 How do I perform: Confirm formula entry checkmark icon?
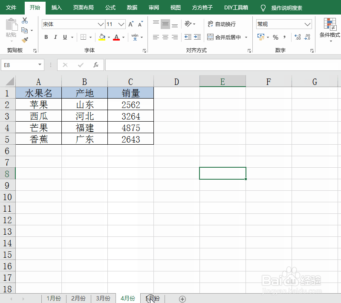click(81, 65)
